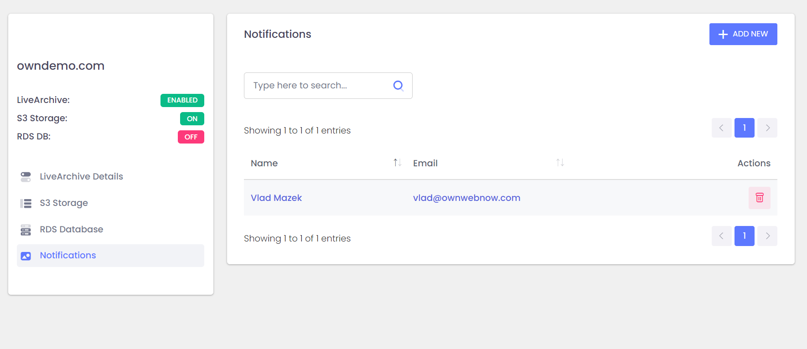Sort by Email column arrows
The image size is (807, 349).
[x=560, y=163]
